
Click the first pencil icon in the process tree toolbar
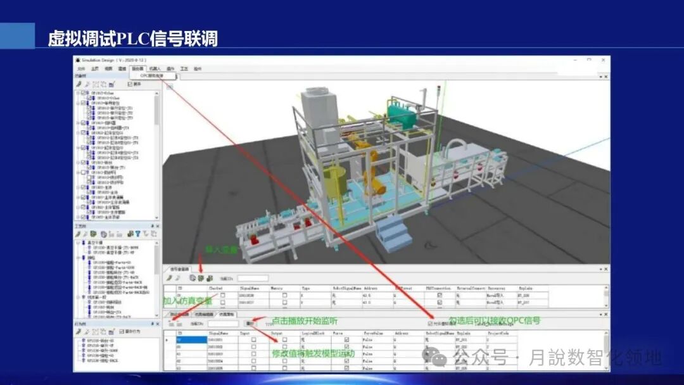point(78,234)
